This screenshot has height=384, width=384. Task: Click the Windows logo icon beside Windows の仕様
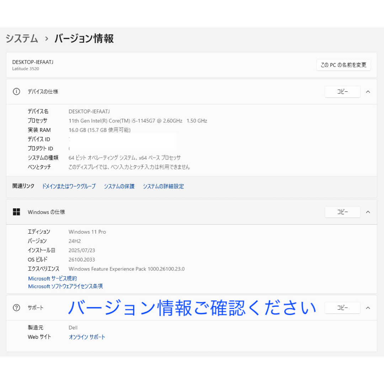(16, 212)
